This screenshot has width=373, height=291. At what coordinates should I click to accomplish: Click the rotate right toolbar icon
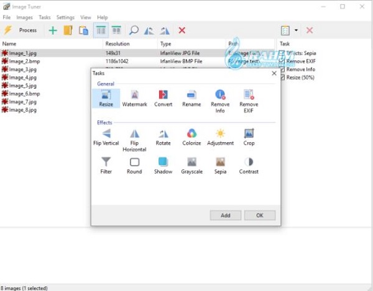point(165,30)
